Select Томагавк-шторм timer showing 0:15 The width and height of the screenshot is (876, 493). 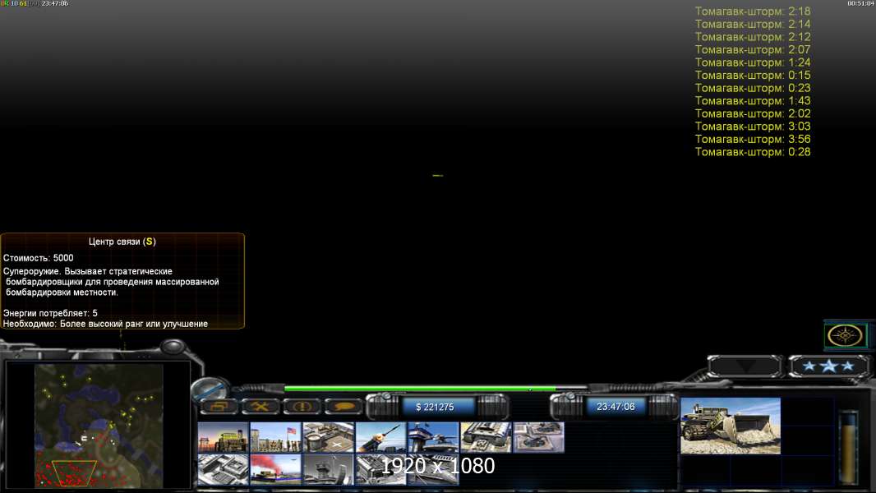(752, 76)
